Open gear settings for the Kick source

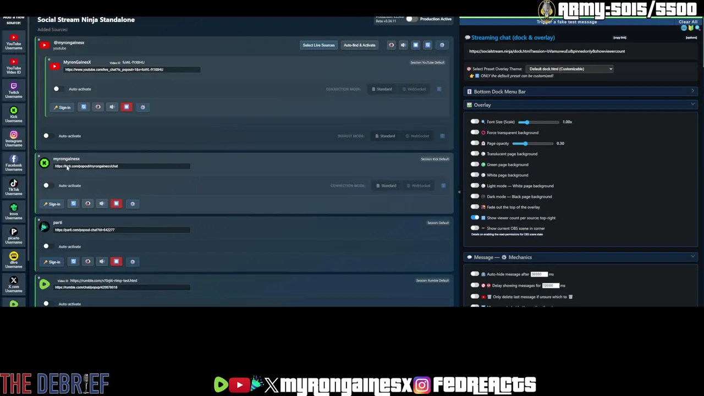point(132,204)
